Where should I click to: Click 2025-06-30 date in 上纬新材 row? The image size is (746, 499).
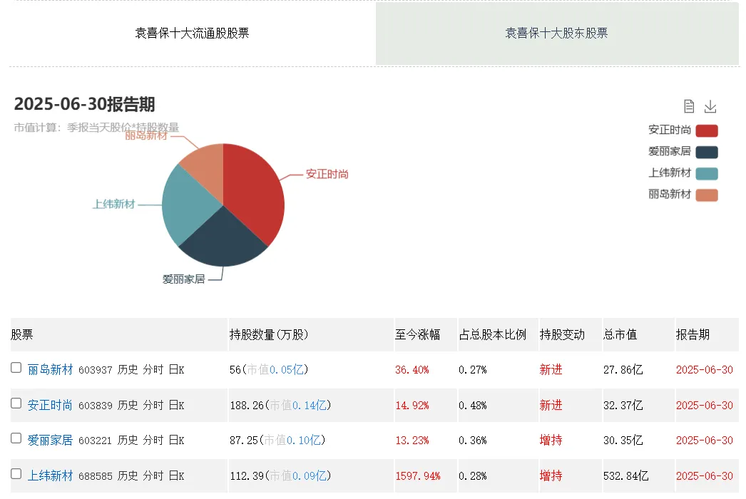[x=704, y=475]
